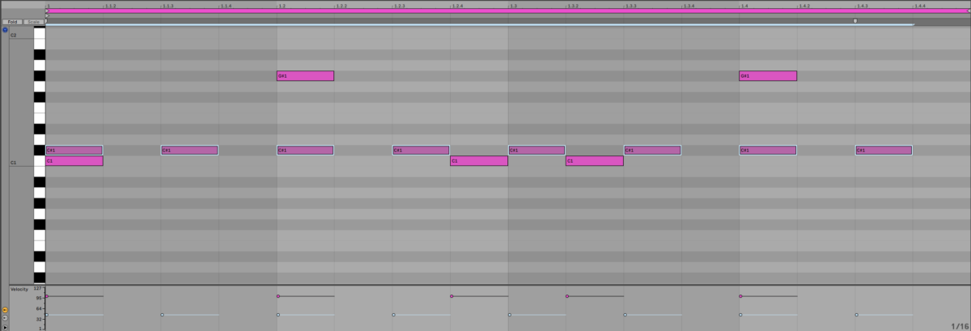Toggle the yellow velocity lane selector icon
Screen dimensions: 971x331
pyautogui.click(x=5, y=310)
